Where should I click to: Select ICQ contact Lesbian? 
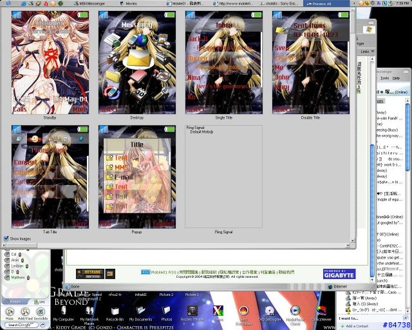click(x=17, y=266)
